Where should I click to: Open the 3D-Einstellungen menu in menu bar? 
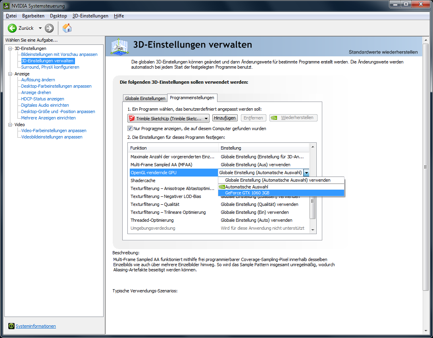(x=90, y=16)
